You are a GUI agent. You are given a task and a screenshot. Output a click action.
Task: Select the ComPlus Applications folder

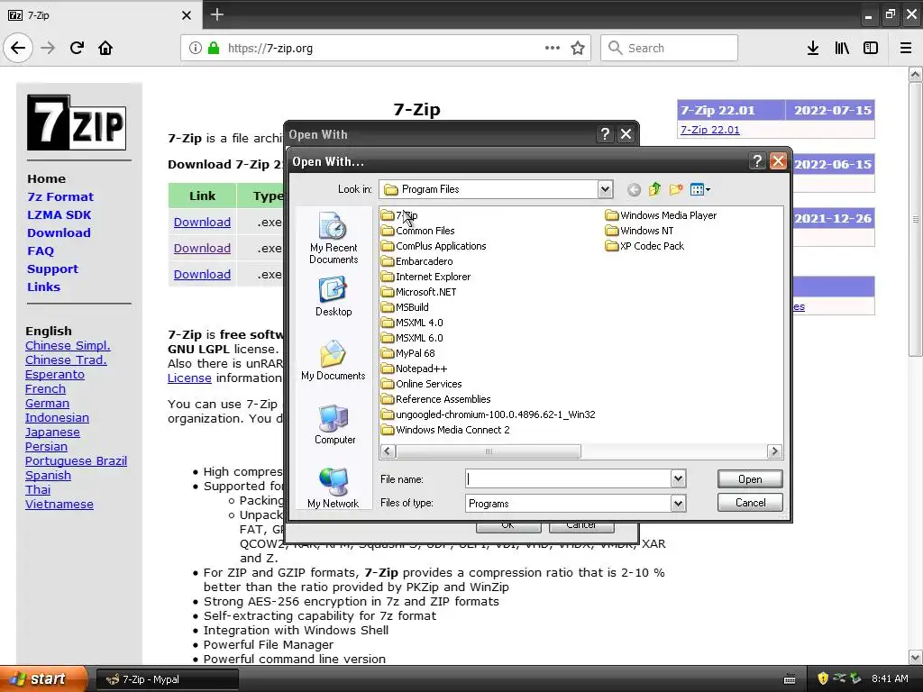[x=434, y=246]
